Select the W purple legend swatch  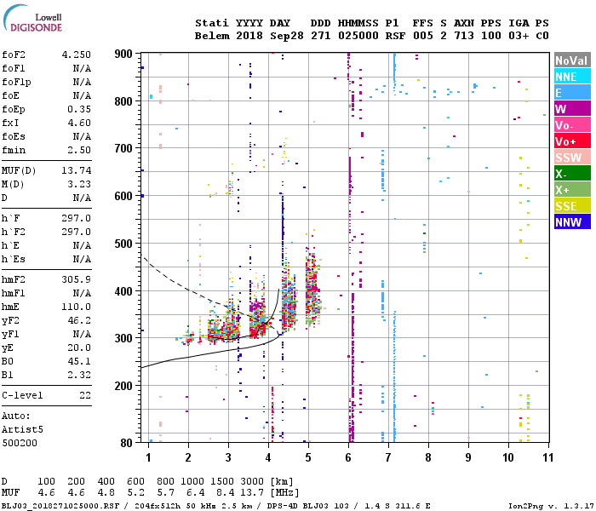(x=572, y=109)
